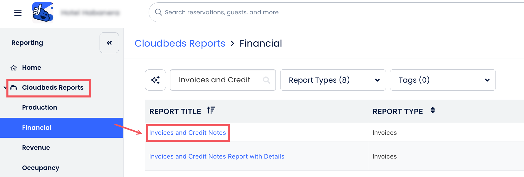The image size is (524, 177).
Task: Click Cloudbeds Reports breadcrumb link
Action: click(x=180, y=43)
